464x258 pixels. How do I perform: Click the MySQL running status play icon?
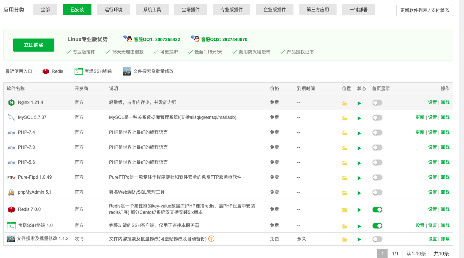tap(359, 118)
